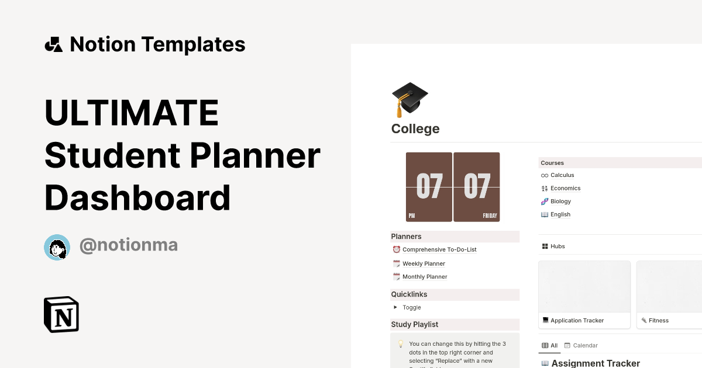Select the All tab
The height and width of the screenshot is (368, 702).
tap(550, 345)
